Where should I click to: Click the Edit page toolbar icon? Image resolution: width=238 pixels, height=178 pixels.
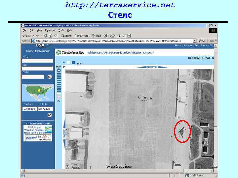click(124, 36)
